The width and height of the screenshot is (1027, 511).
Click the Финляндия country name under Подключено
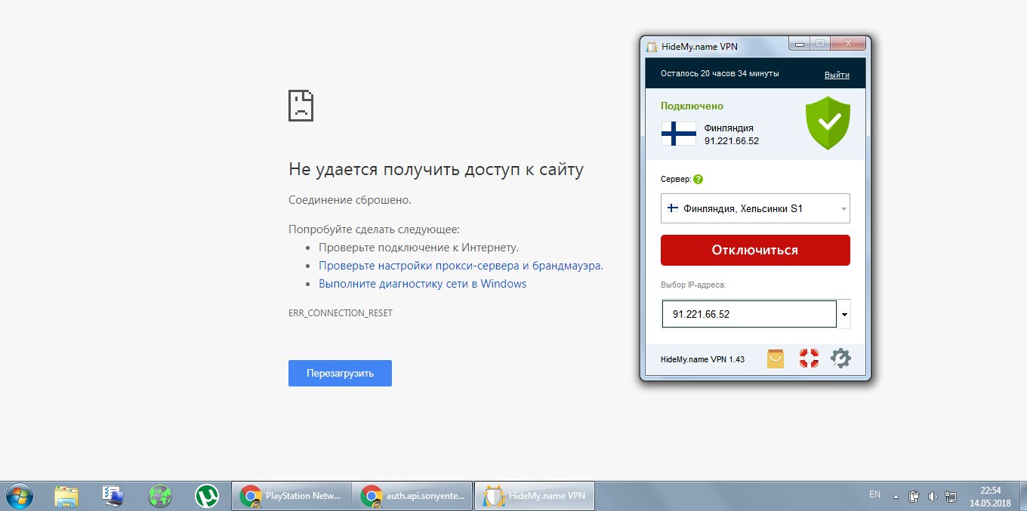click(729, 128)
